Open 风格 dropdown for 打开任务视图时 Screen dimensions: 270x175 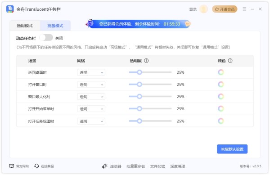click(91, 121)
